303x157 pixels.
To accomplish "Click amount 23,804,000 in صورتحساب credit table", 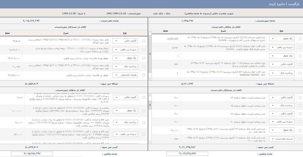I will coord(14,58).
